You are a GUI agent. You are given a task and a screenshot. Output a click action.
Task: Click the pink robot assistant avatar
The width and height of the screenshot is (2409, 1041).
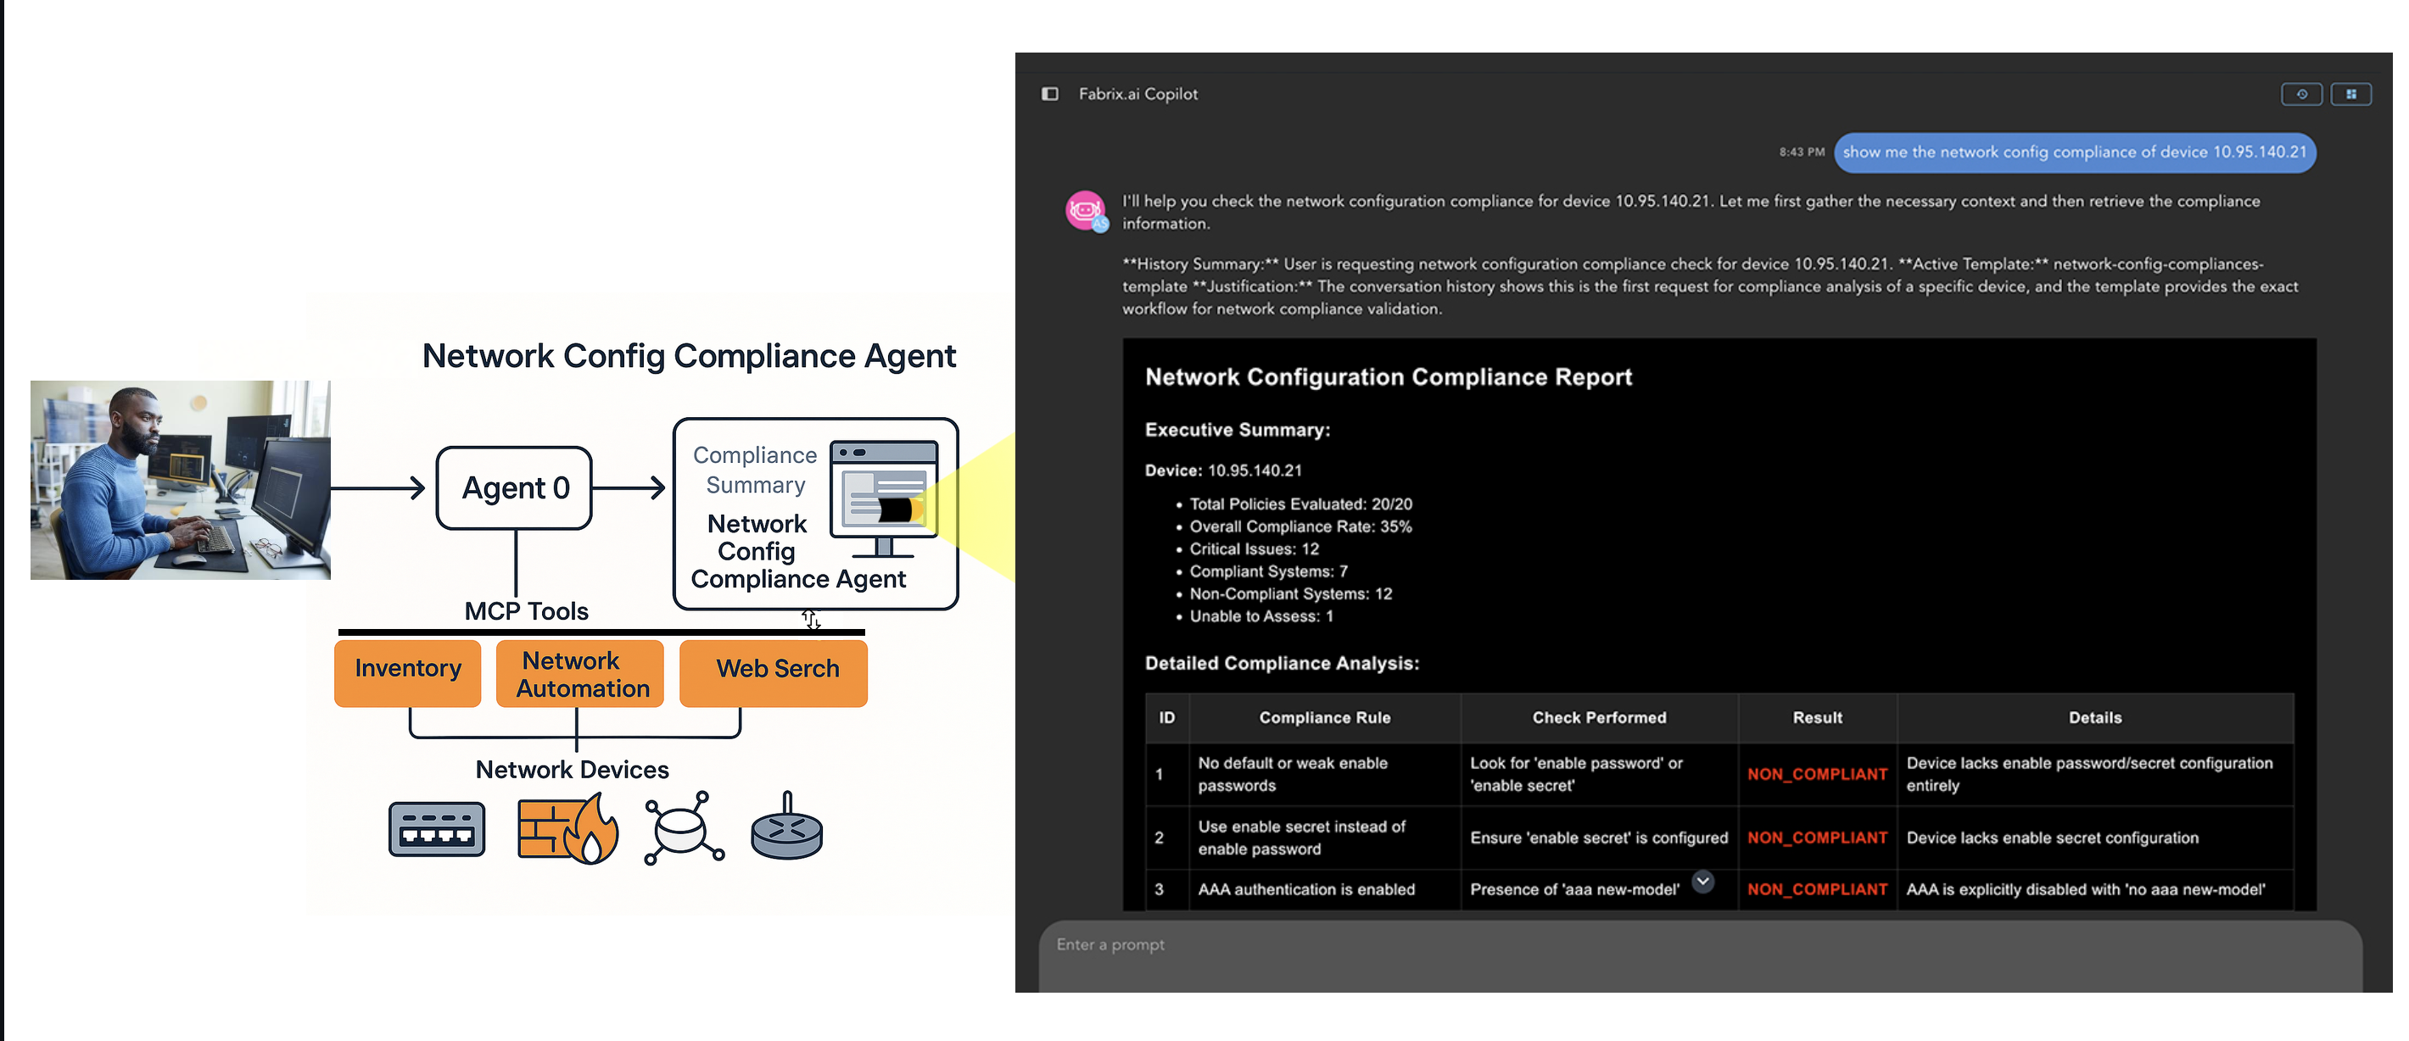click(1087, 211)
